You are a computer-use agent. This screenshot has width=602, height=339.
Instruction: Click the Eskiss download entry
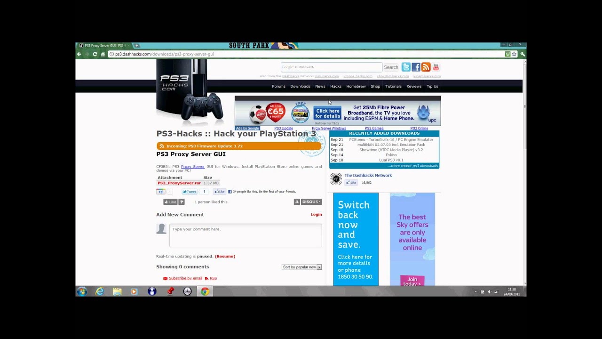click(x=391, y=155)
